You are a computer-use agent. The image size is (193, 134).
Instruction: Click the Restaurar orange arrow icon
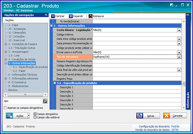click(x=91, y=16)
